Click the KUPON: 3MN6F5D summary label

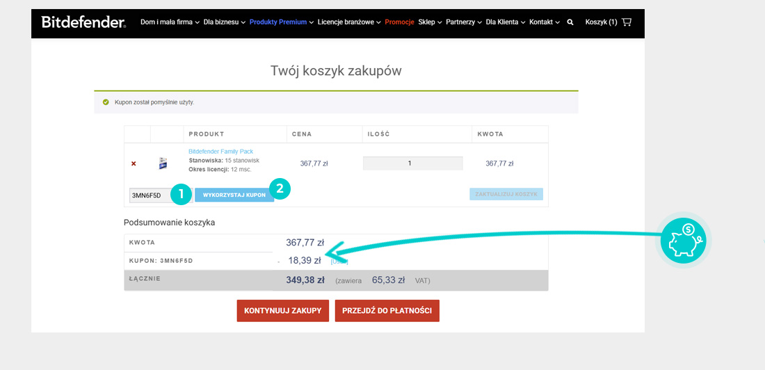pyautogui.click(x=161, y=261)
